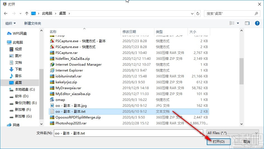
Task: Click the 取消 button
Action: tap(246, 141)
